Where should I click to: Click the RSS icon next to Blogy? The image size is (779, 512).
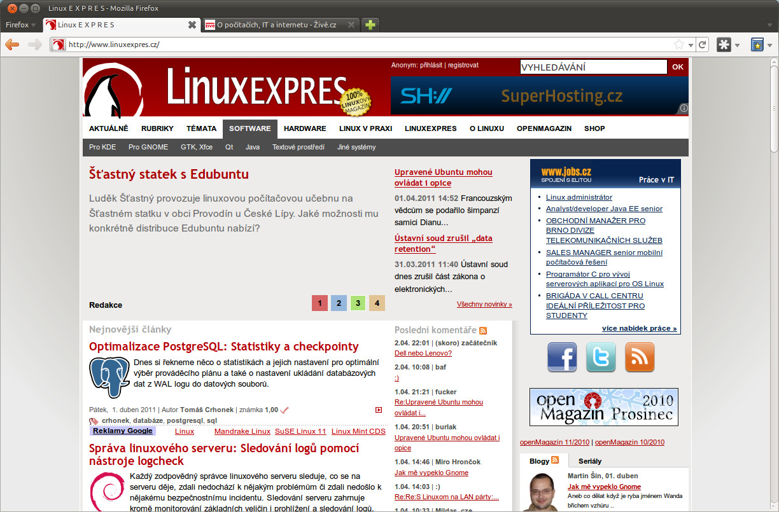(x=555, y=460)
